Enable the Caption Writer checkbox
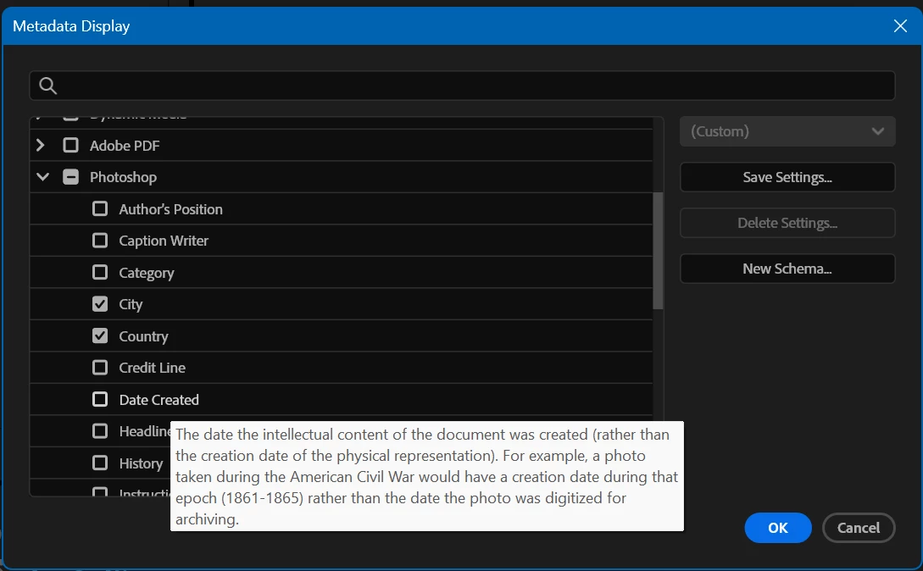This screenshot has width=923, height=571. 100,240
